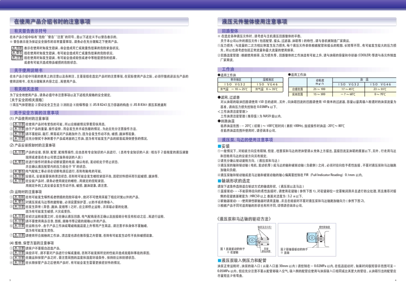Click subheading (1) 产品使用时的注意事项
Image resolution: width=406 pixels, height=287 pixels.
[x=29, y=119]
